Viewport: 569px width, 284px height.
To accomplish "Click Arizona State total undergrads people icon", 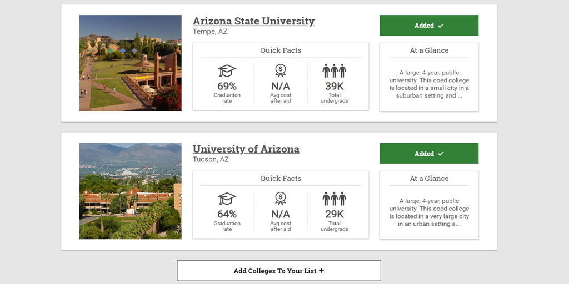I will (x=334, y=70).
